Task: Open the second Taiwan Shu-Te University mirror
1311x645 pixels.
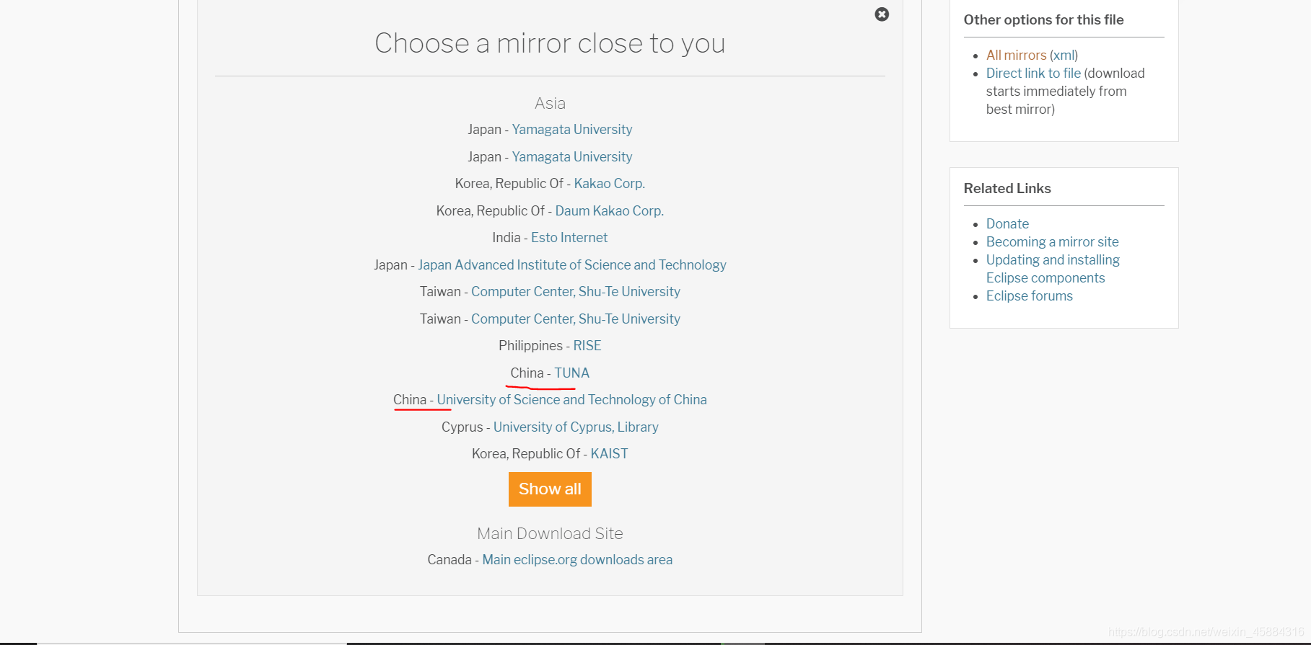Action: point(575,319)
